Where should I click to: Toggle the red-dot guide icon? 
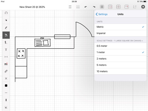click(x=127, y=7)
